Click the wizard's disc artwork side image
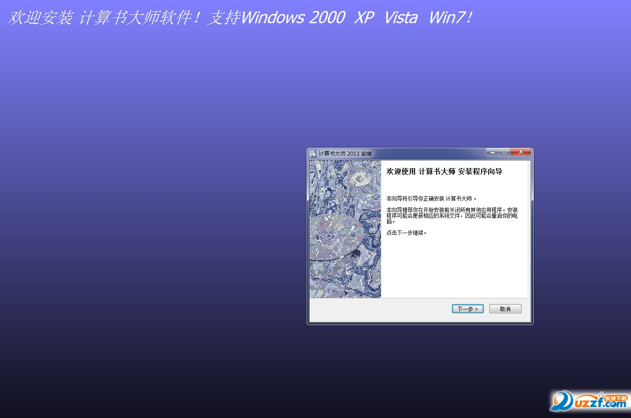 [x=345, y=229]
